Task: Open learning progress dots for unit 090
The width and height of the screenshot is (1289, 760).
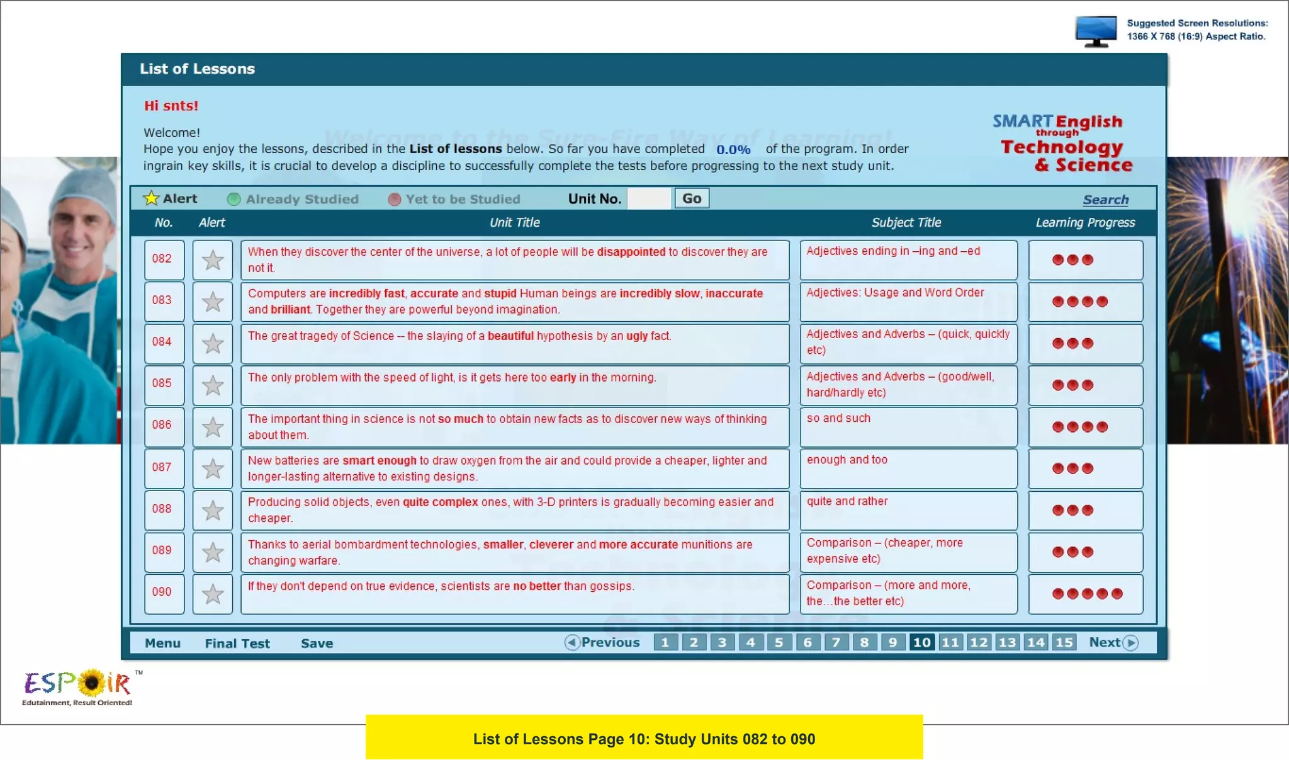Action: 1087,594
